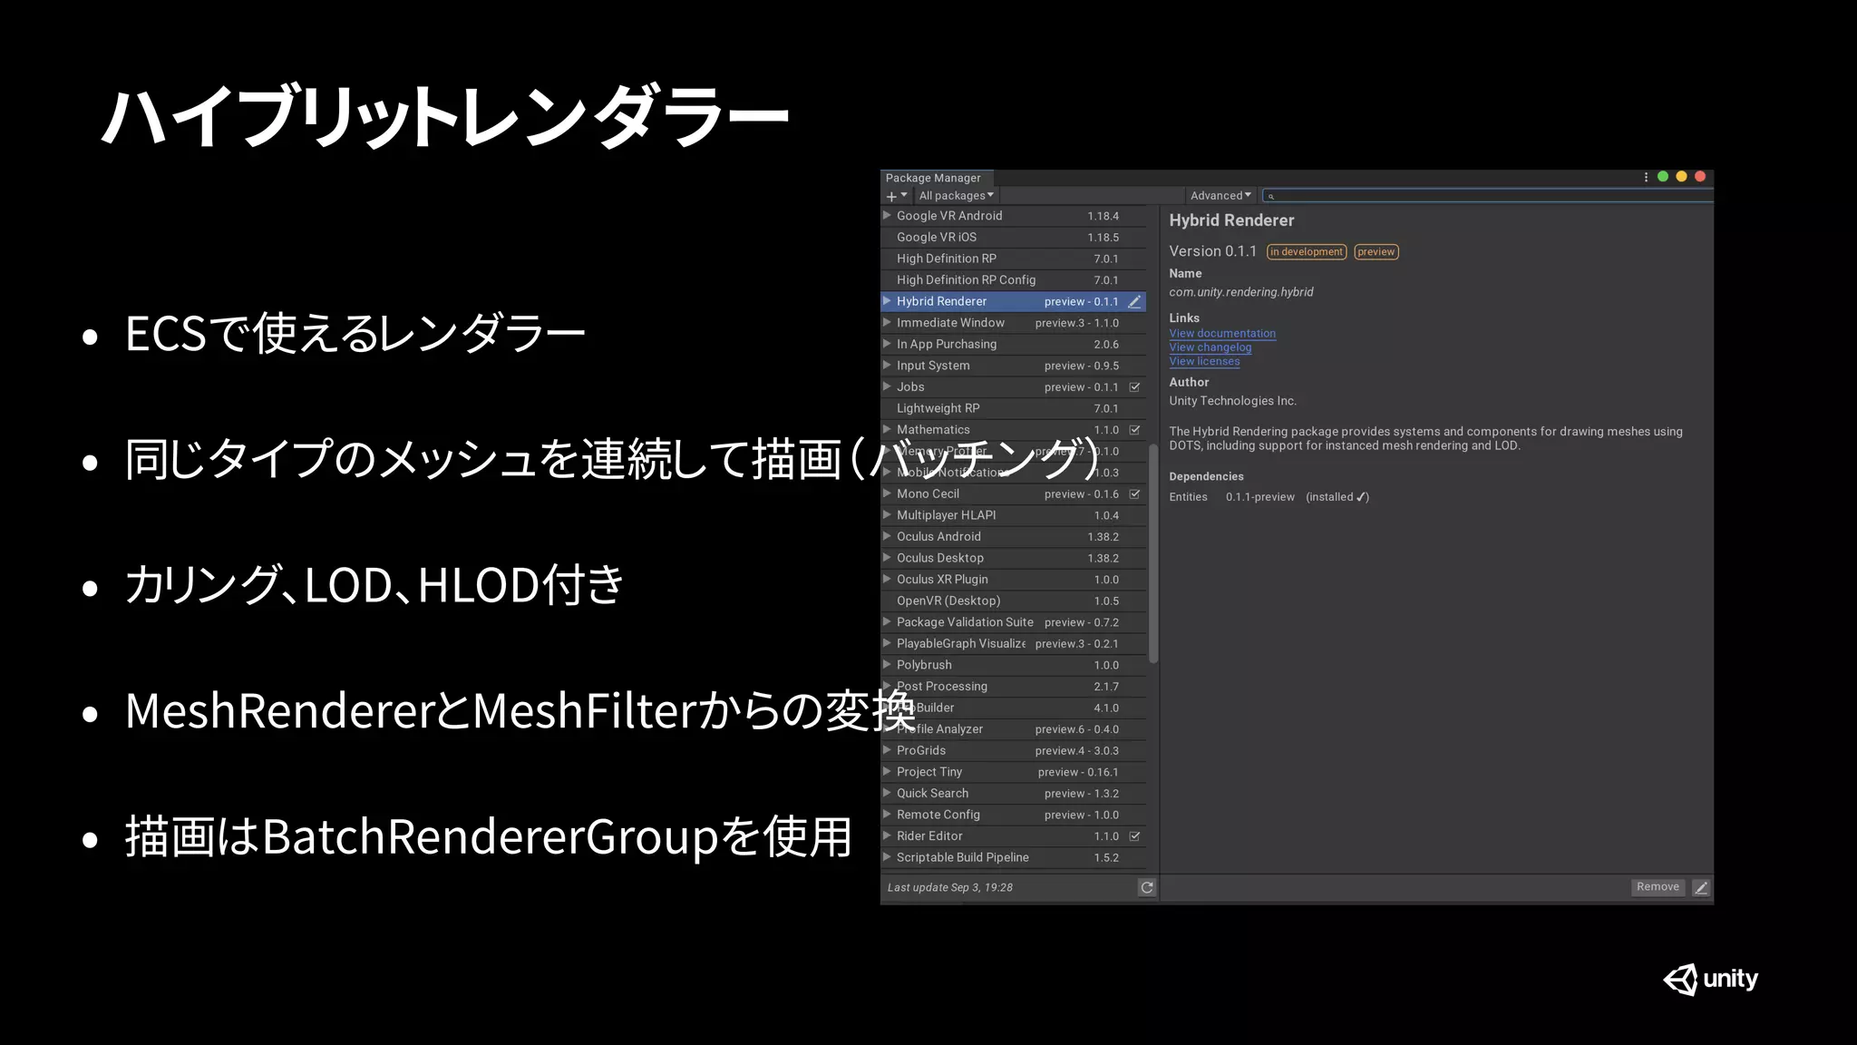Click the refresh icon beside Last update
The image size is (1857, 1045).
point(1147,887)
